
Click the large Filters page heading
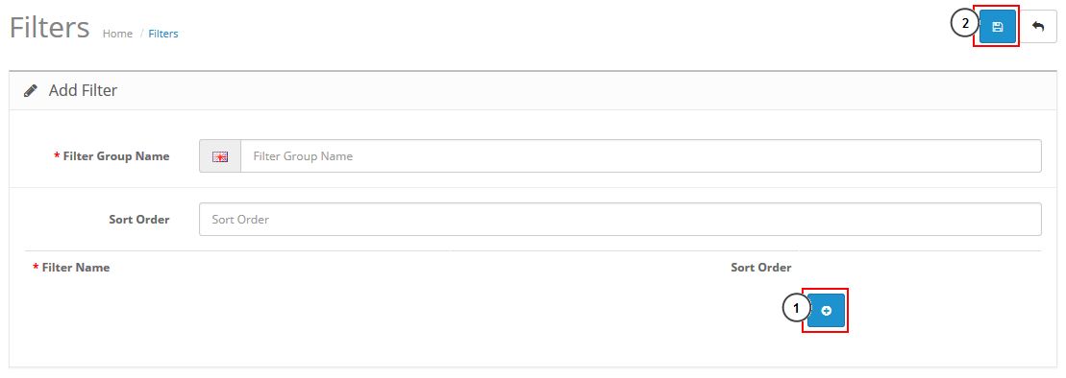click(x=50, y=28)
